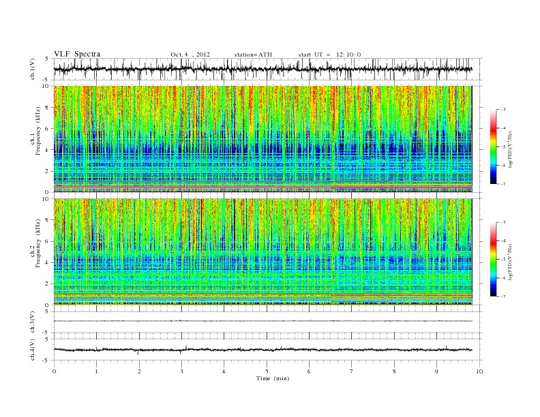540x417 pixels.
Task: Click the ch.1 voltage waveform trace
Action: pyautogui.click(x=262, y=69)
